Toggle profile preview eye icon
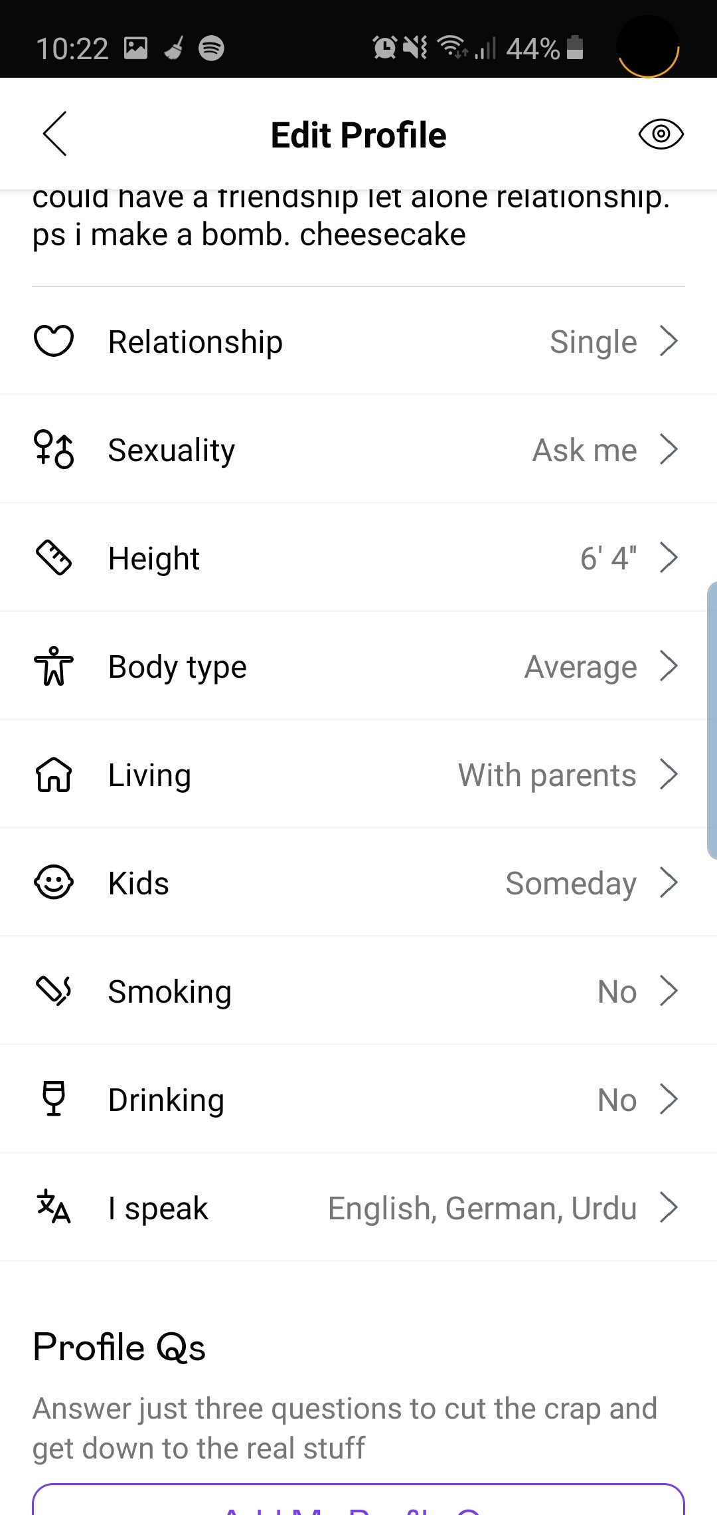 click(x=661, y=134)
